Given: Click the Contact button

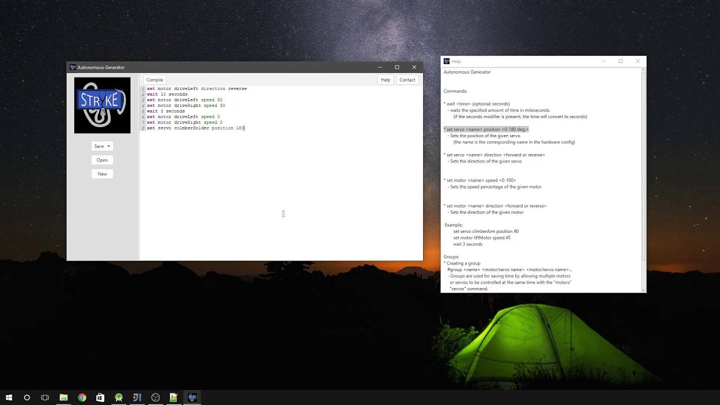Looking at the screenshot, I should coord(407,80).
